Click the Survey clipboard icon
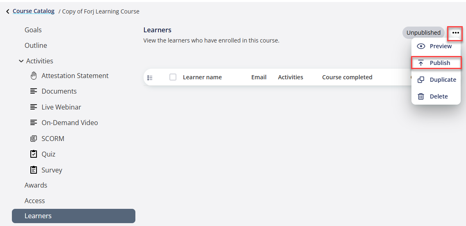The width and height of the screenshot is (466, 226). tap(34, 170)
